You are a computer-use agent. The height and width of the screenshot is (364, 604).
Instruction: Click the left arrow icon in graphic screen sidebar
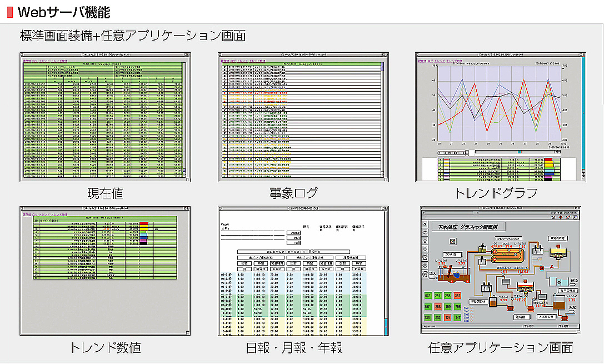click(426, 265)
